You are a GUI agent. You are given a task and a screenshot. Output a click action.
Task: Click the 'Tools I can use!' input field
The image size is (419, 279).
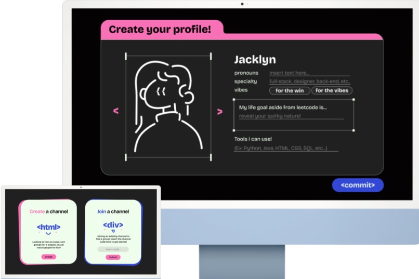286,148
